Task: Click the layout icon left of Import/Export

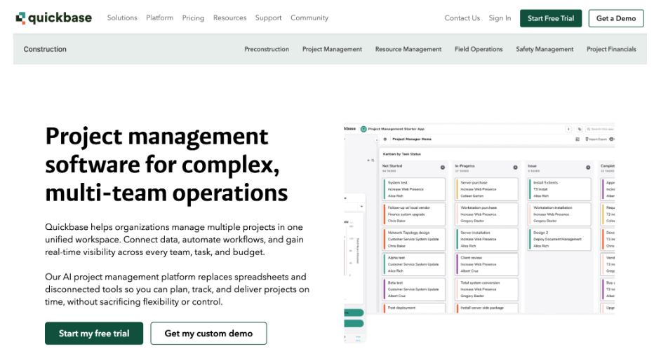Action: [x=577, y=139]
